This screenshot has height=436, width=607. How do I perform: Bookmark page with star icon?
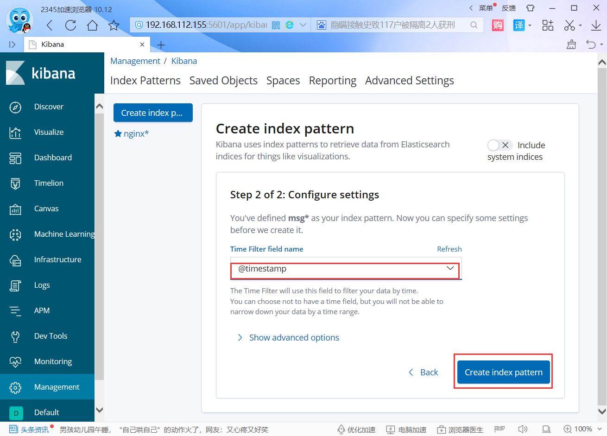click(x=114, y=25)
